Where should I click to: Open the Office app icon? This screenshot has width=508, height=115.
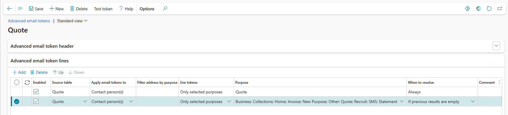[x=478, y=8]
